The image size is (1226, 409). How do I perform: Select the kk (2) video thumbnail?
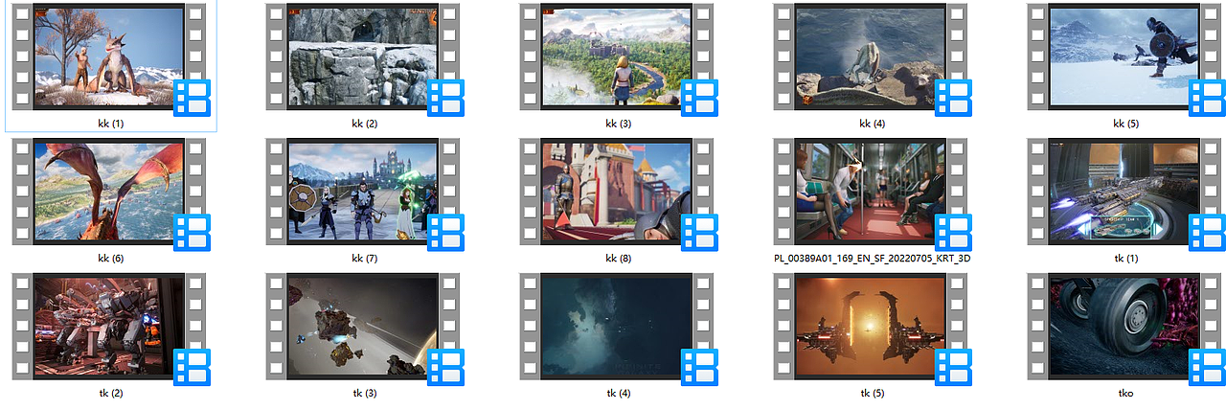click(363, 57)
